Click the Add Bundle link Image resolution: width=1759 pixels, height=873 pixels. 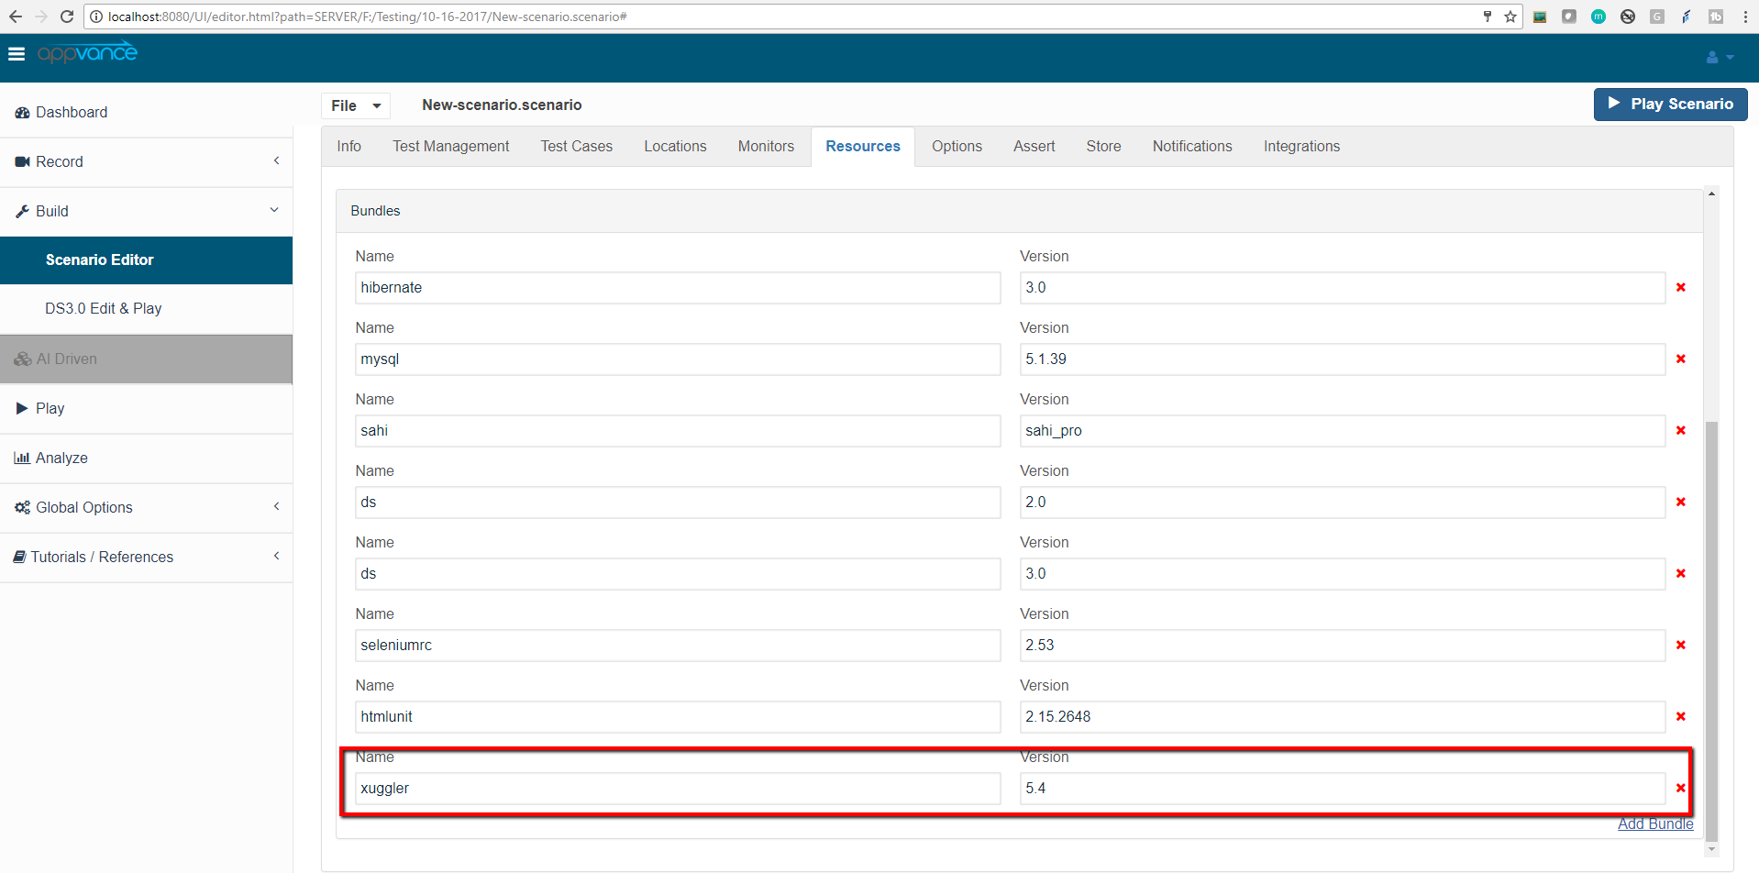click(x=1654, y=823)
